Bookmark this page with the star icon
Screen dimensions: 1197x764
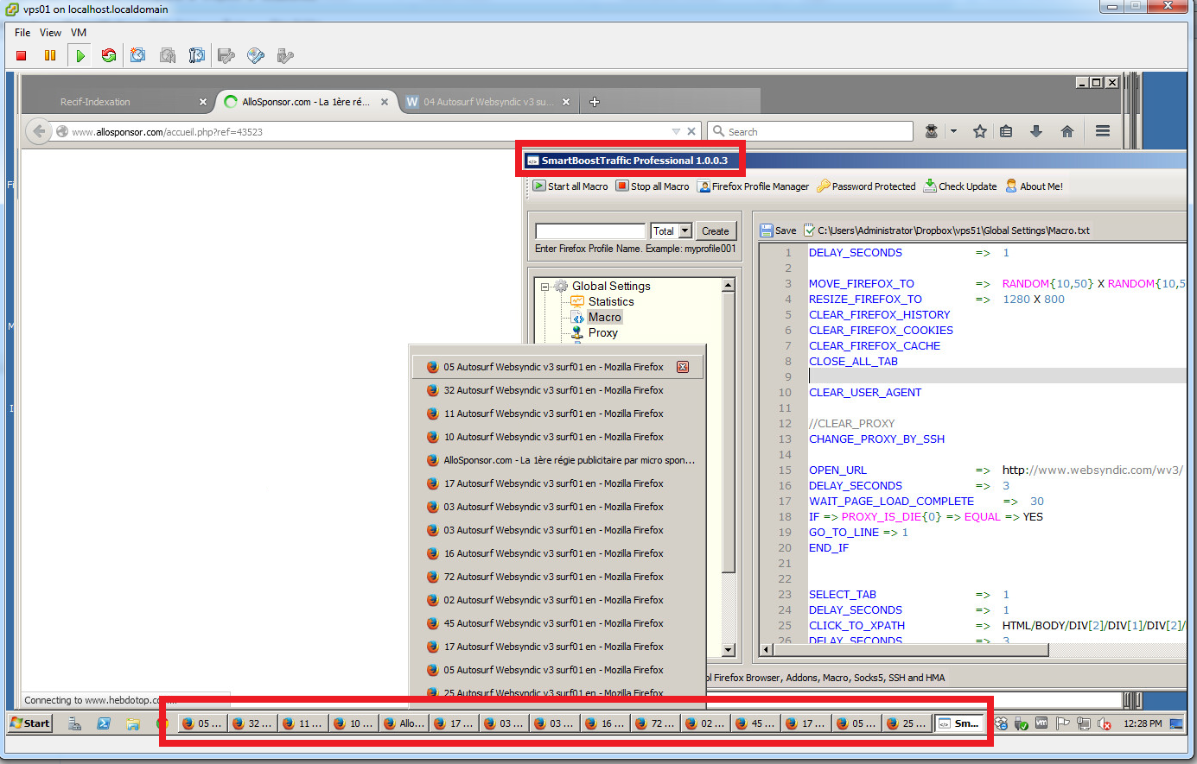coord(979,131)
